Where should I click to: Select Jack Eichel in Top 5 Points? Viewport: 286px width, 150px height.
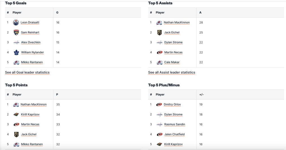[x=29, y=134]
